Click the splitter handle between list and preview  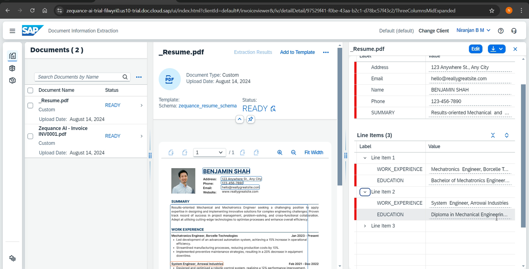click(150, 156)
